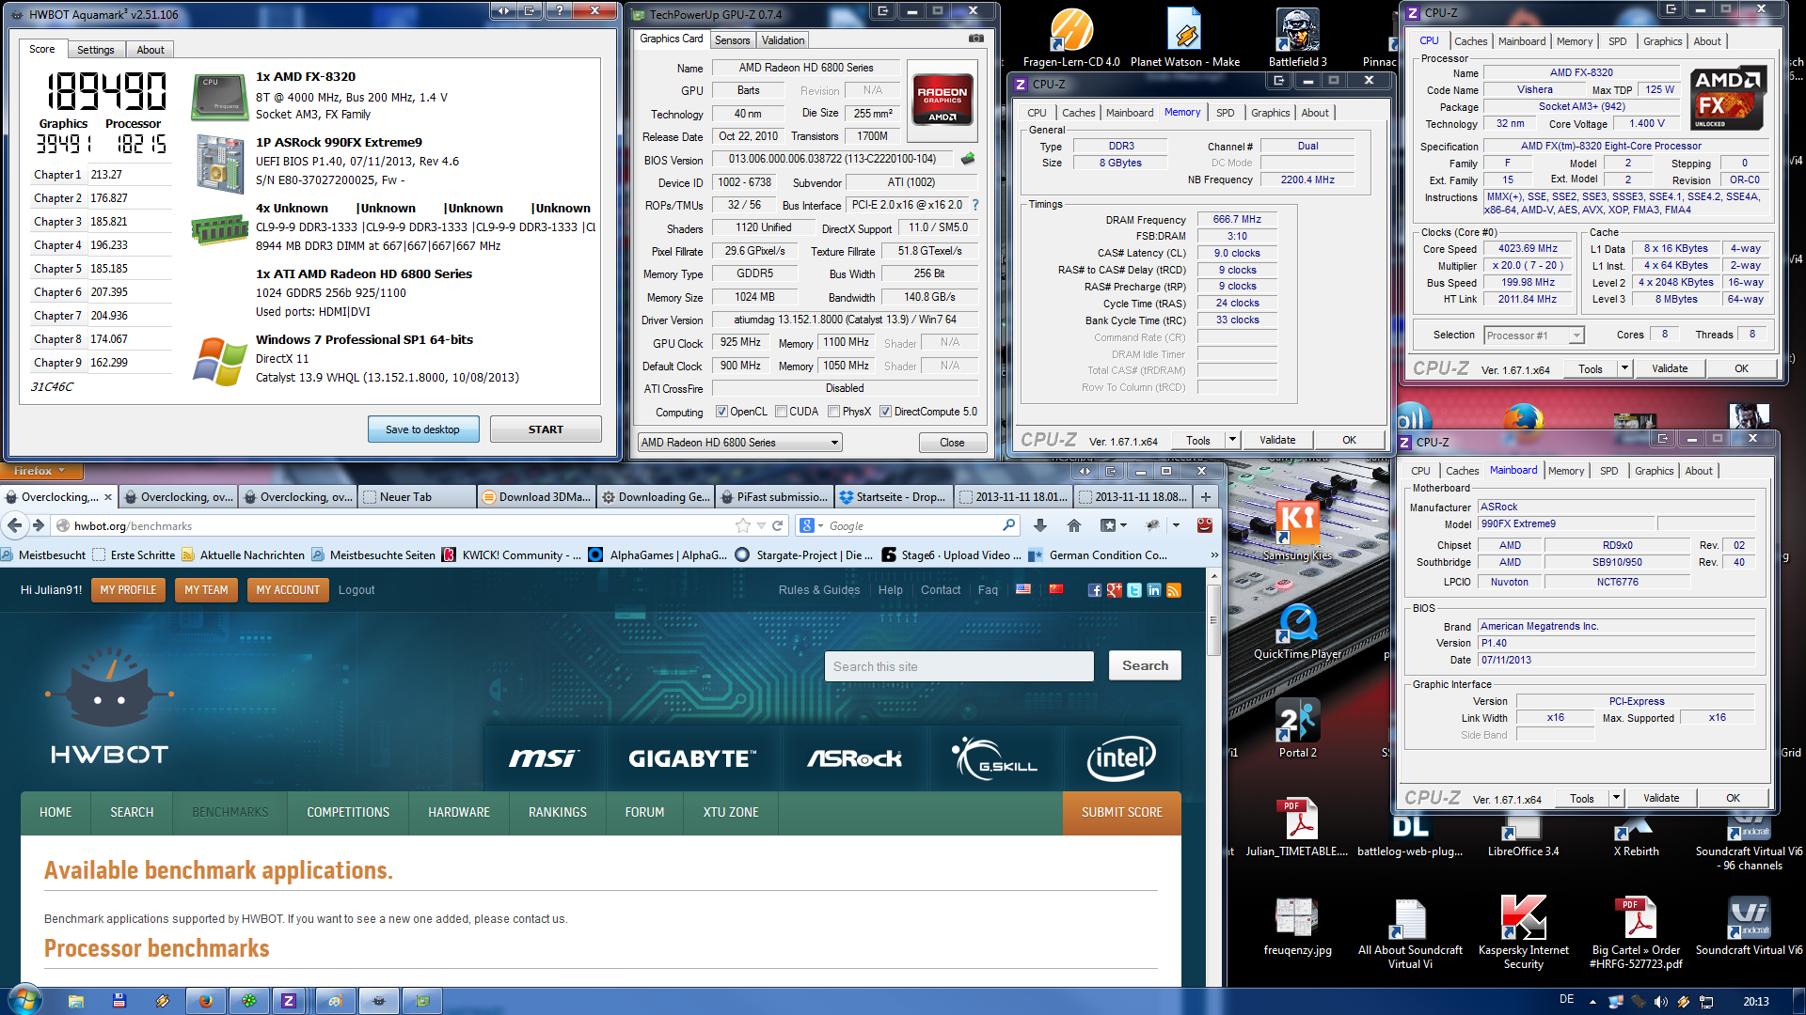
Task: Open the Fragen-Lern-CD 4.0 desktop shortcut
Action: [1071, 38]
